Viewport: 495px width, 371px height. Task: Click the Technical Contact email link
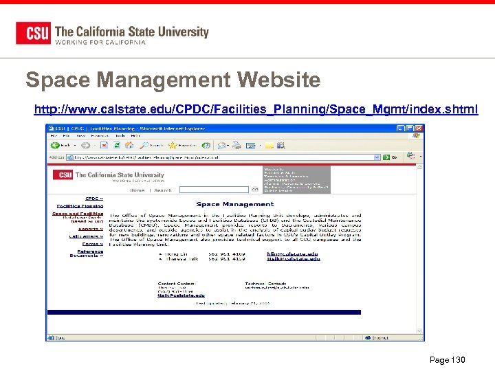277,287
